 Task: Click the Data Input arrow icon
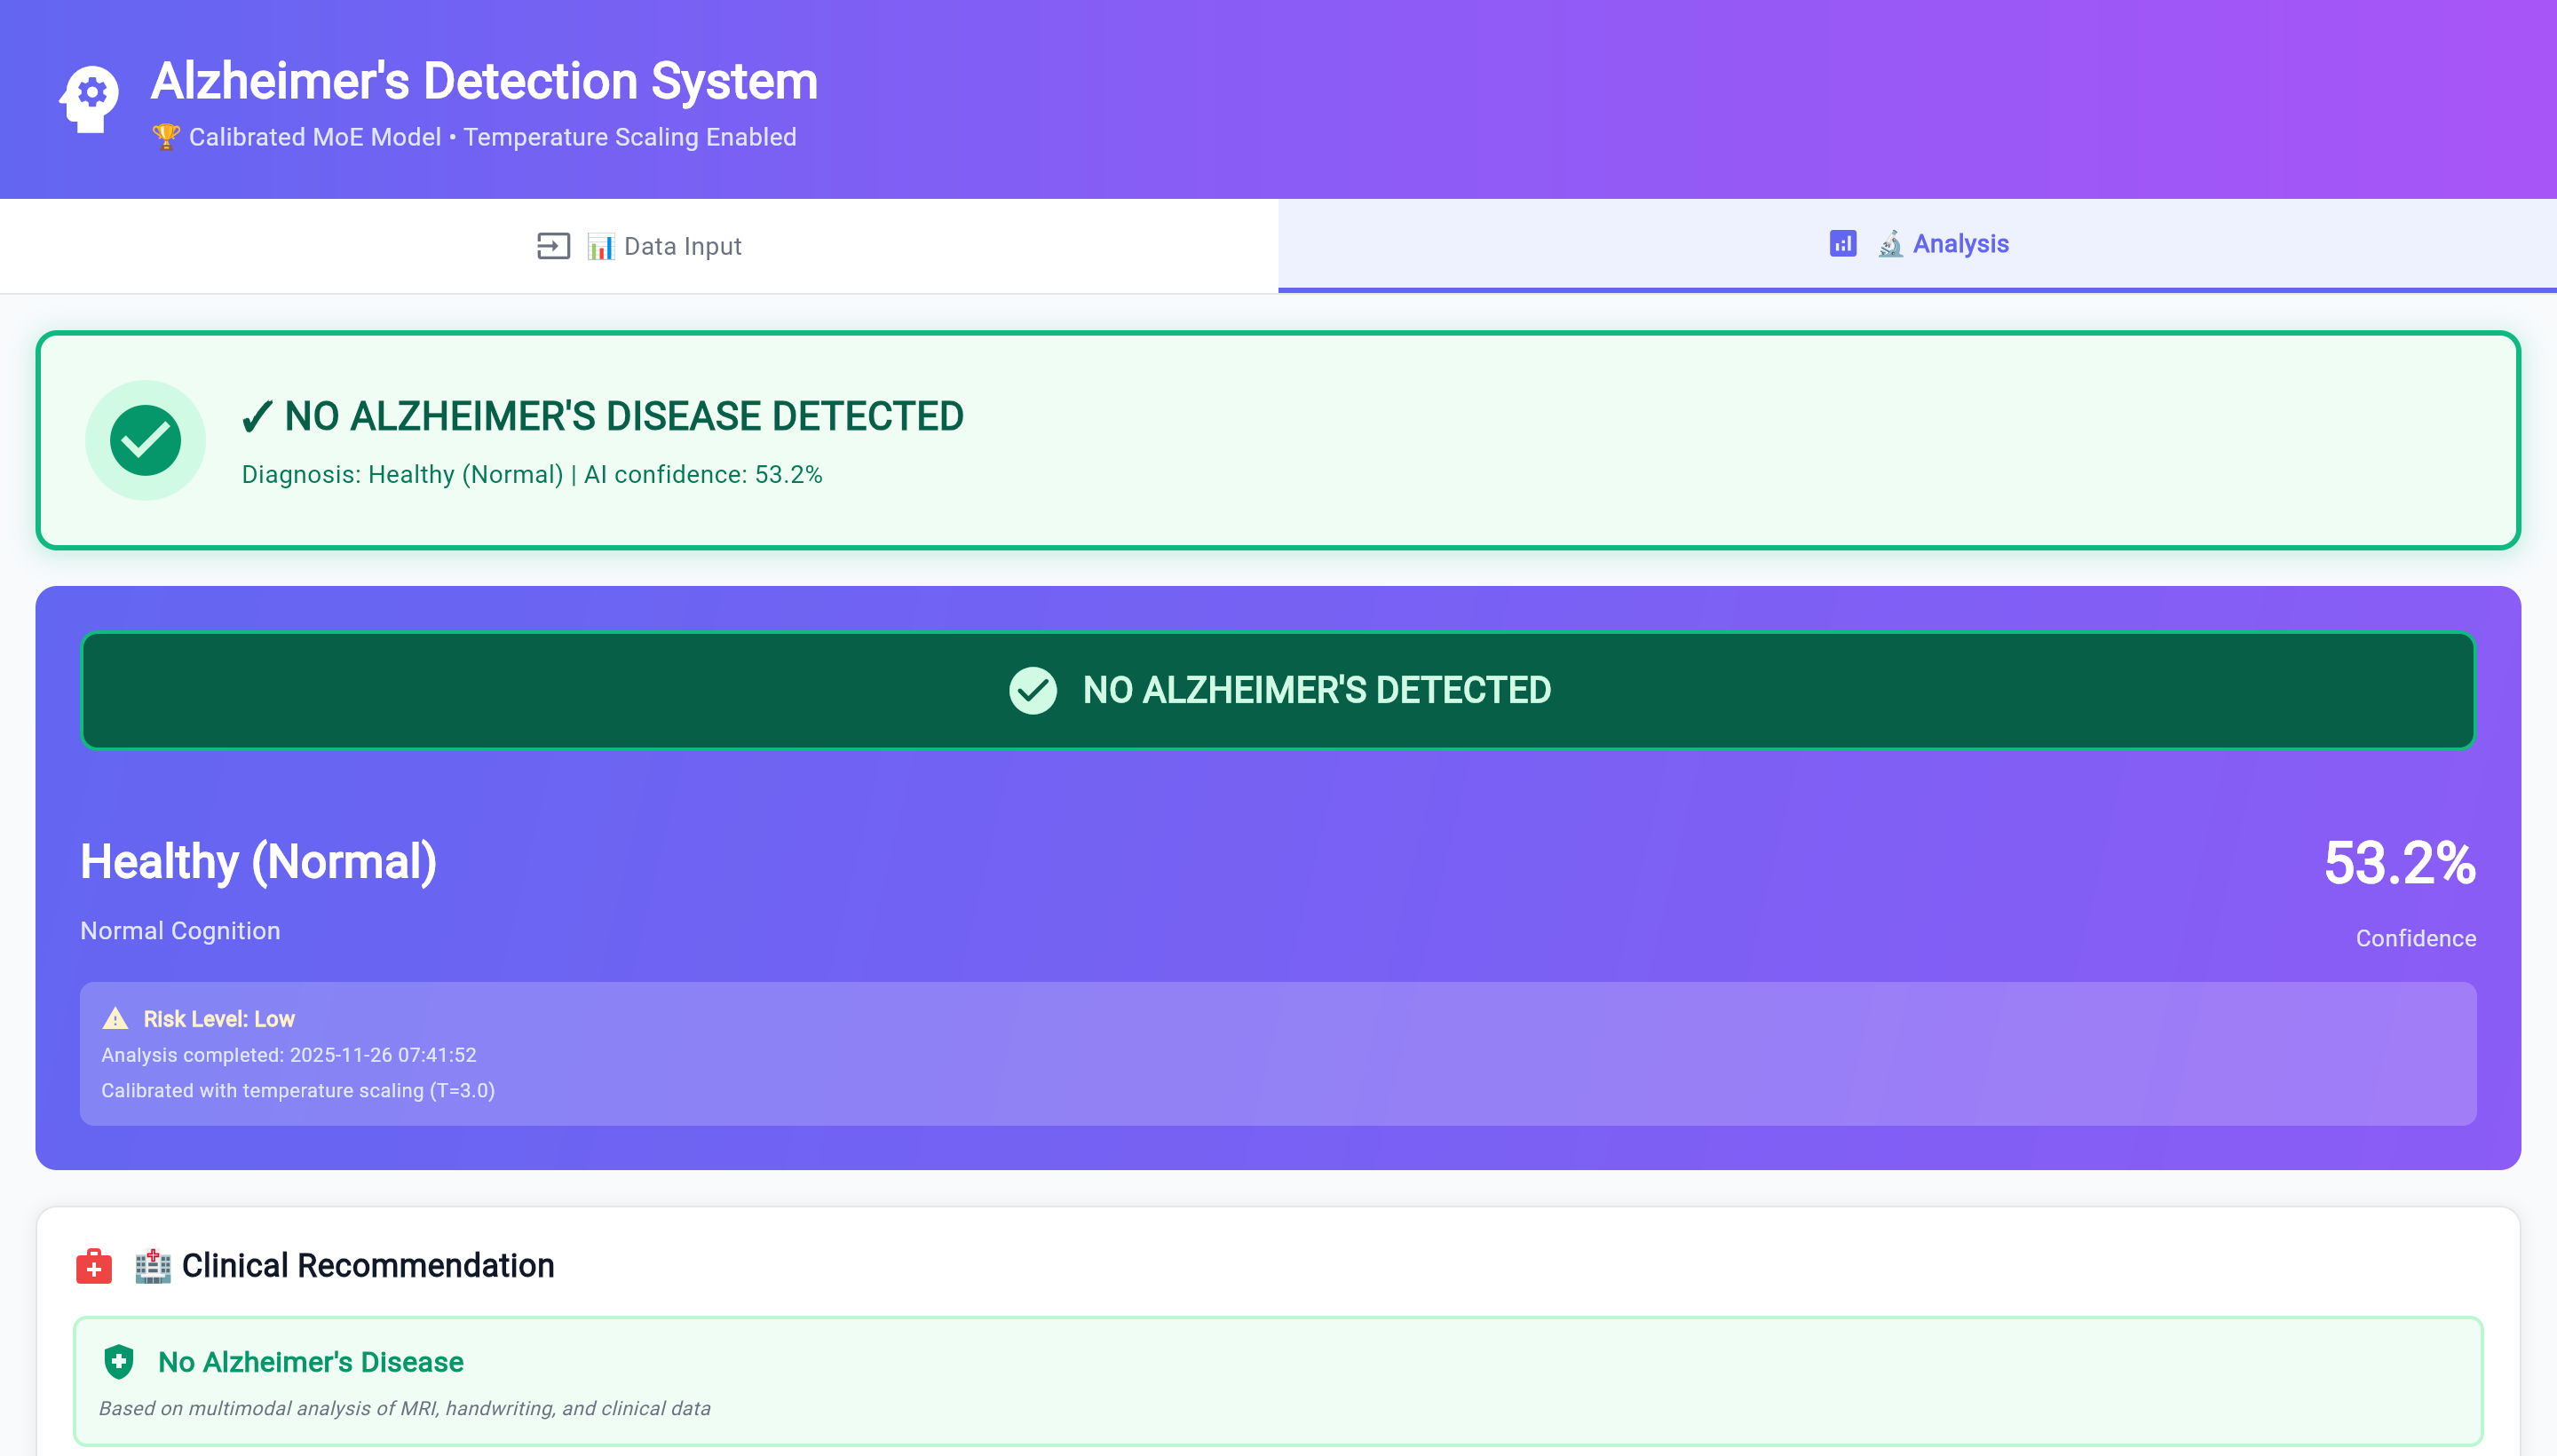point(553,246)
